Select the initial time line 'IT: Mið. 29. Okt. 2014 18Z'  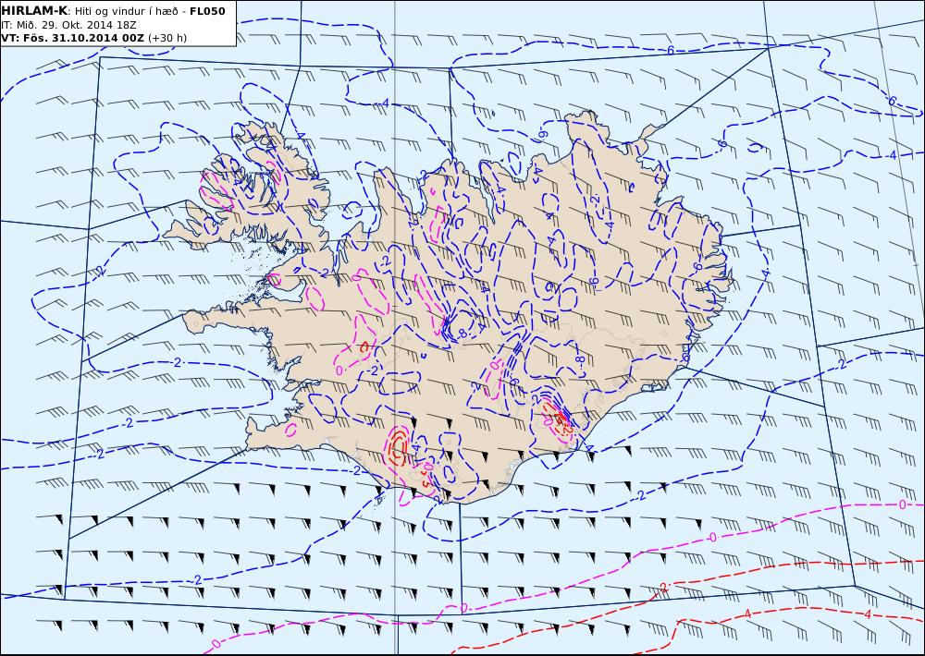[68, 25]
